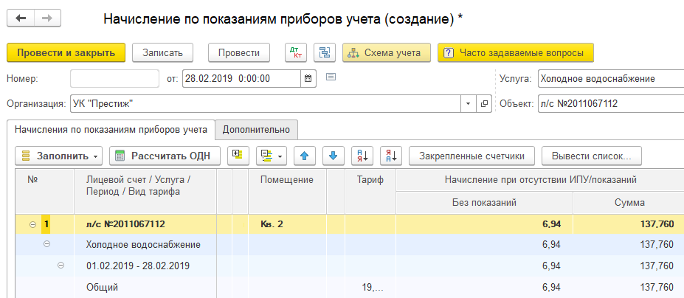Viewport: 684px width, 298px height.
Task: Open the УК "Престиж" organization form icon
Action: [484, 103]
